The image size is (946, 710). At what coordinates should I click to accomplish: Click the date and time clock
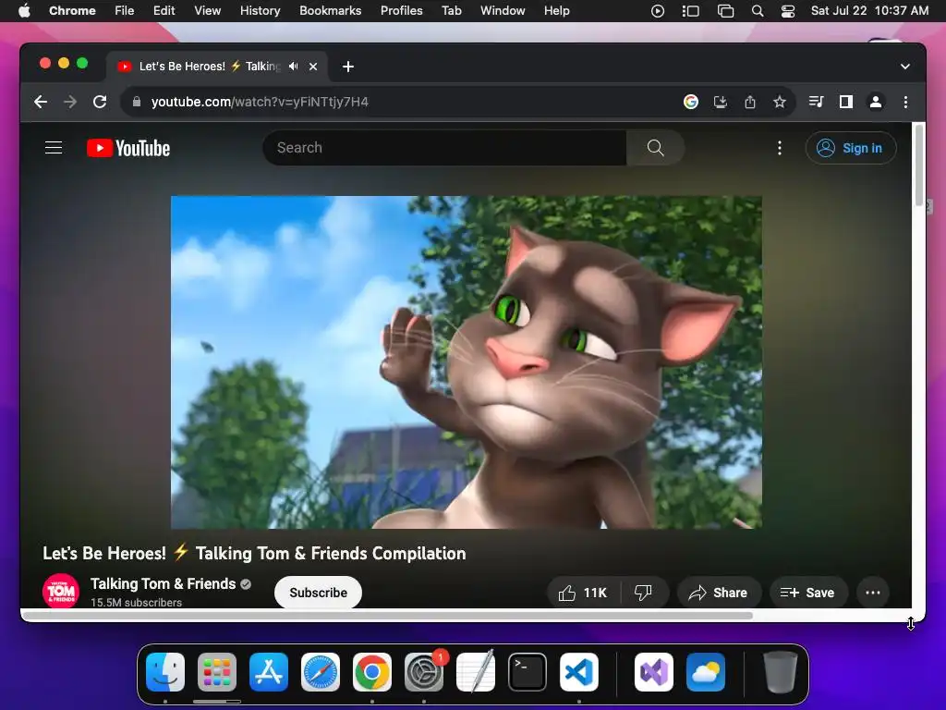[x=869, y=11]
